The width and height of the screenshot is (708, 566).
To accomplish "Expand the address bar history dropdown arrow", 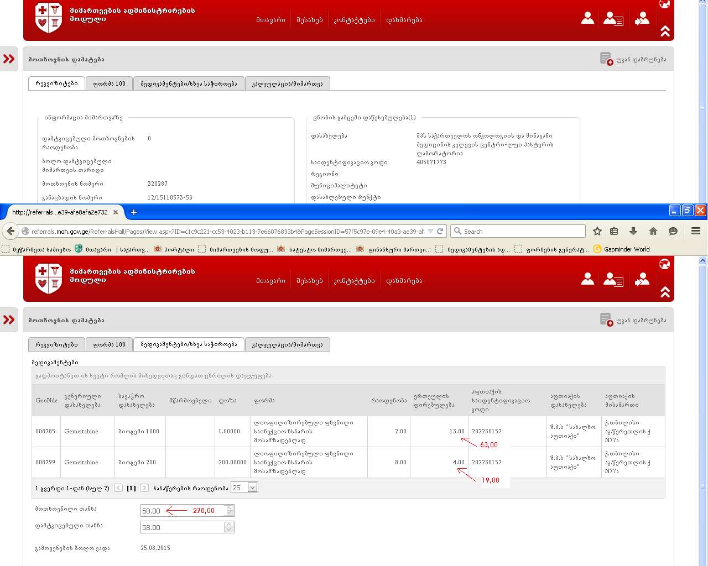I will [430, 231].
